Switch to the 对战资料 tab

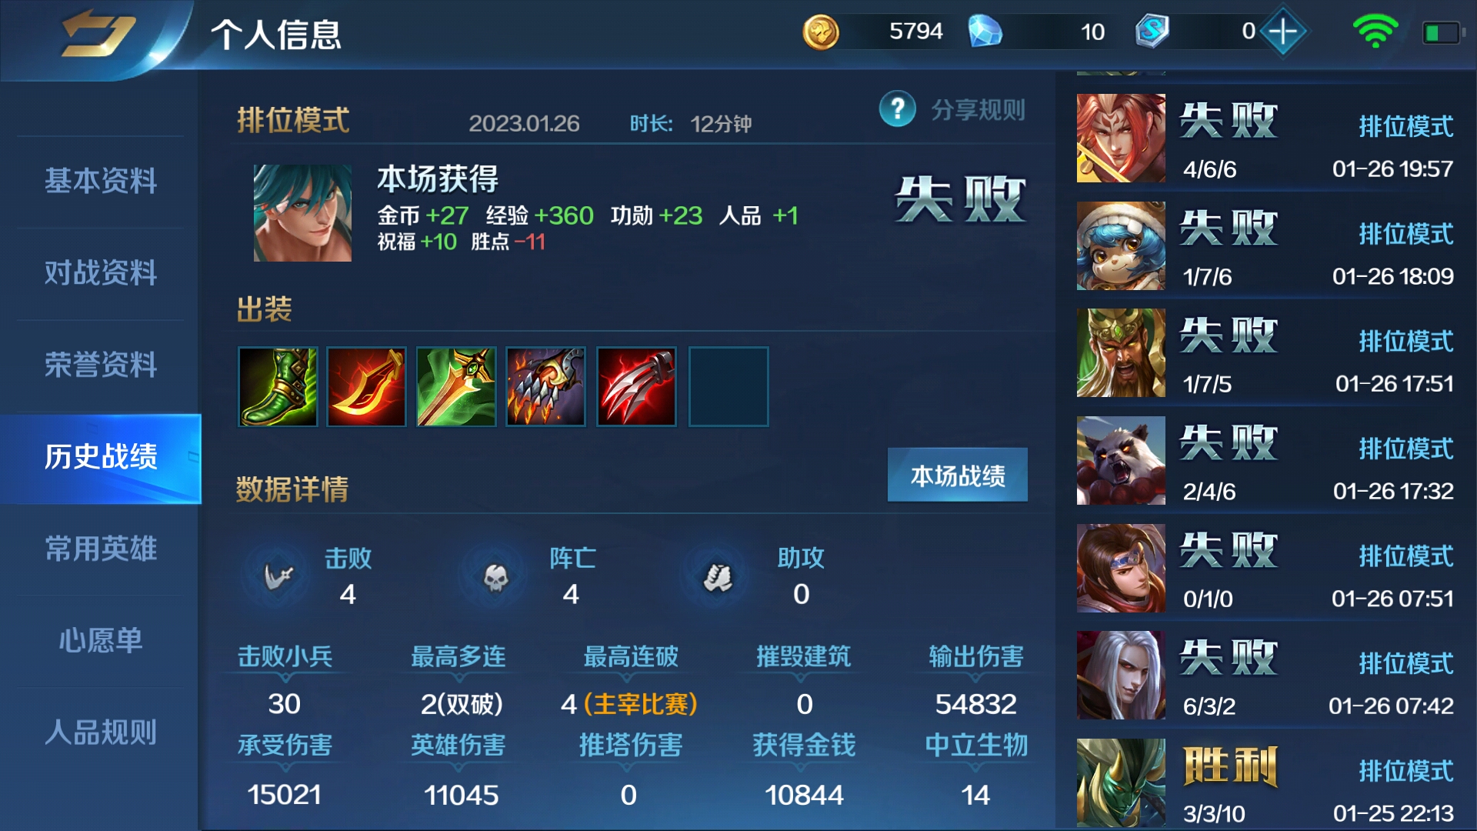point(101,273)
